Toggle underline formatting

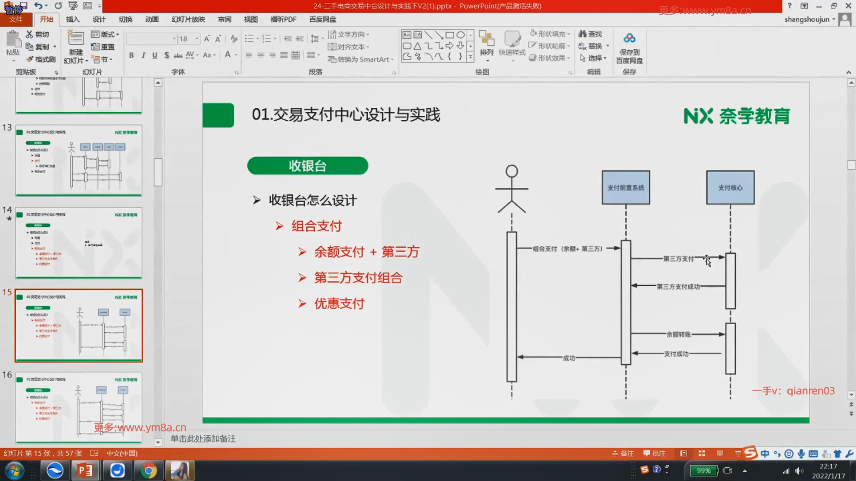click(x=155, y=55)
